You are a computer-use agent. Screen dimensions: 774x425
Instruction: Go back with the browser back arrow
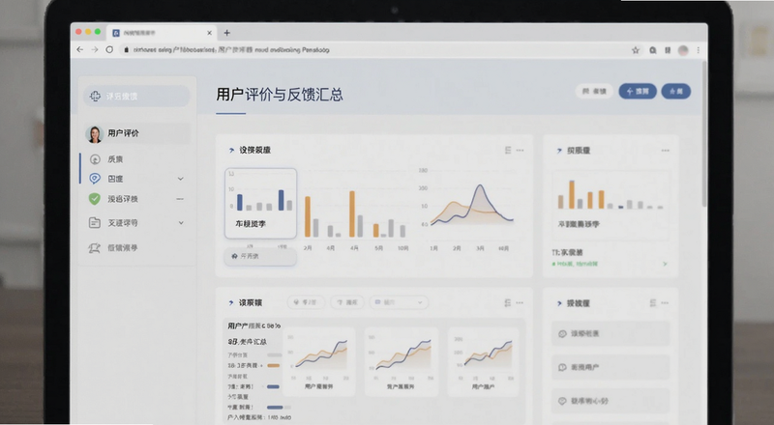[80, 50]
